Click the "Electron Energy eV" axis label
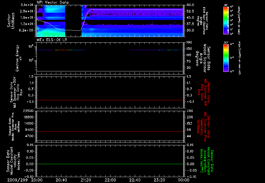Screen dimensions: 265x183 19,58
